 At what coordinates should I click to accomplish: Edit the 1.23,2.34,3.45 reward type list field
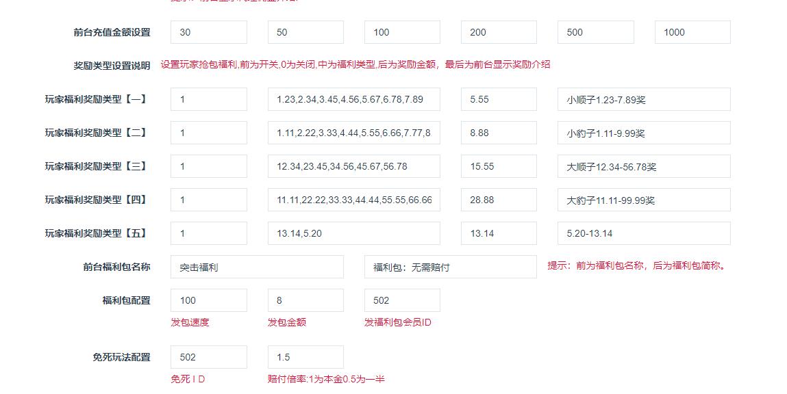pyautogui.click(x=354, y=99)
